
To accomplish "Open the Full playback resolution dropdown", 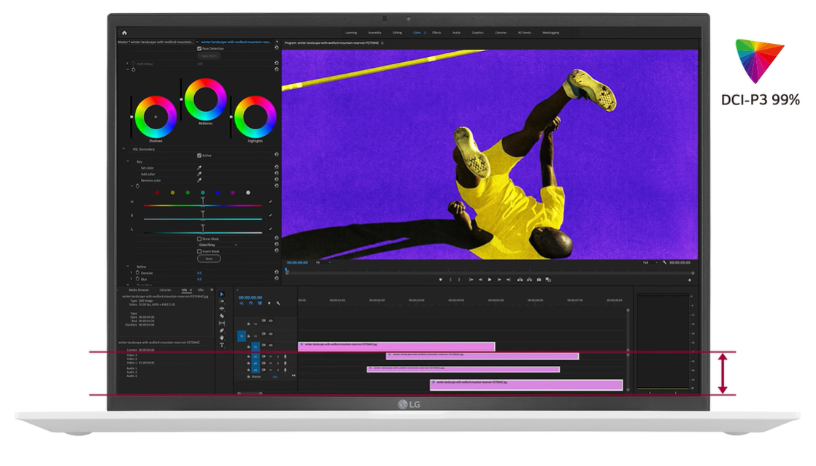I will (650, 262).
